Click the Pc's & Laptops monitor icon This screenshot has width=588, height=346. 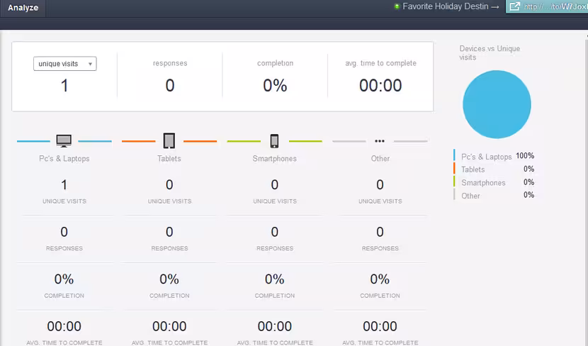64,140
